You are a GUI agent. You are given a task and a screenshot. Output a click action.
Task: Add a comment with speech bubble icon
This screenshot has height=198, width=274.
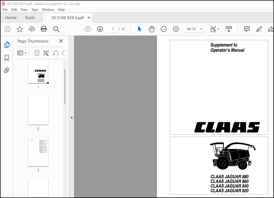click(x=247, y=29)
